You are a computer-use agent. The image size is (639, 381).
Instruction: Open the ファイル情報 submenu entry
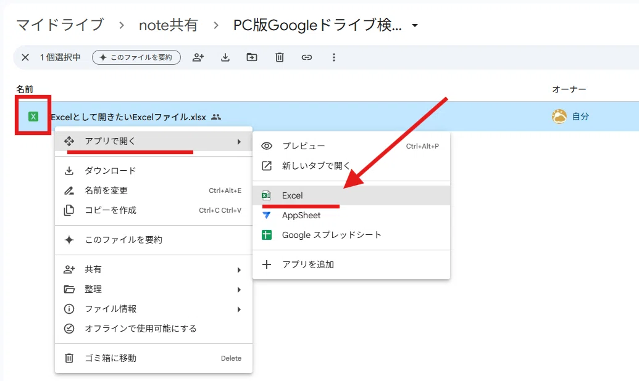point(154,309)
